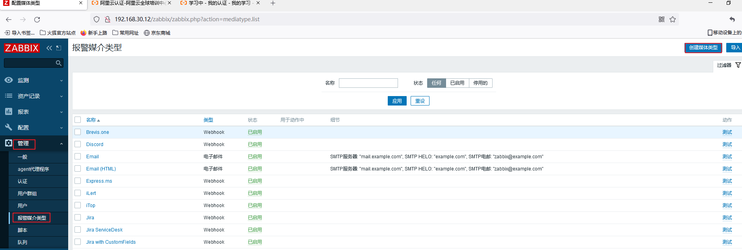Check the iLert row checkbox

click(x=78, y=193)
